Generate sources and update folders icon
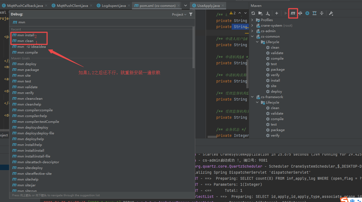Image resolution: width=362 pixels, height=202 pixels. (260, 13)
